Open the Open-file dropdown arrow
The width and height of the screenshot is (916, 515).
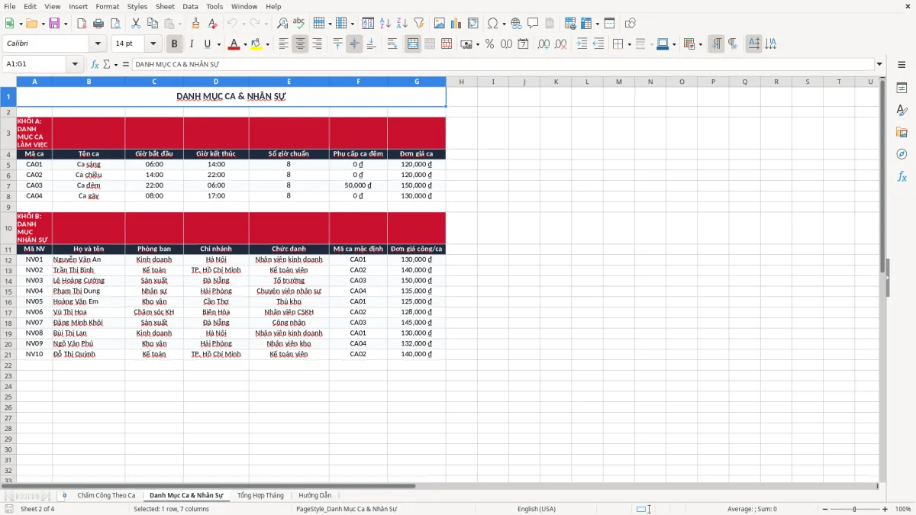point(42,24)
